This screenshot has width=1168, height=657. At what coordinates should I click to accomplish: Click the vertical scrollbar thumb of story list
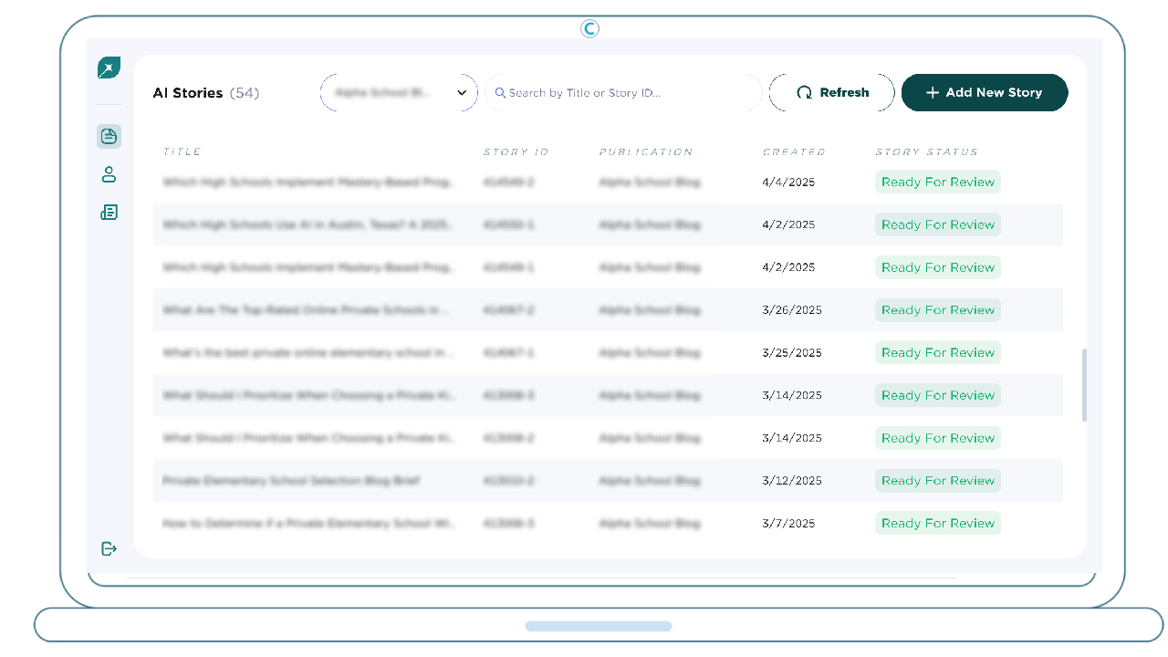[1084, 384]
